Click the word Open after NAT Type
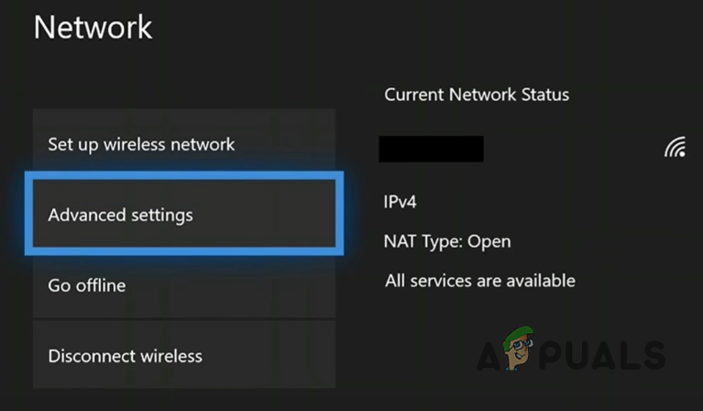This screenshot has height=411, width=703. (489, 242)
